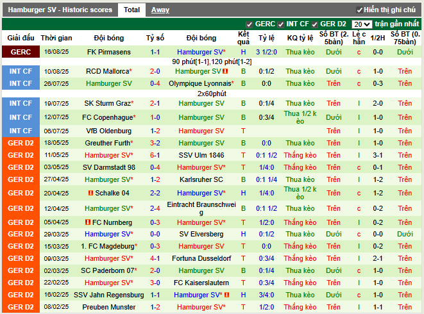Click red card icon in SSV Jahn Regensburg row
This screenshot has width=424, height=314.
tap(227, 295)
